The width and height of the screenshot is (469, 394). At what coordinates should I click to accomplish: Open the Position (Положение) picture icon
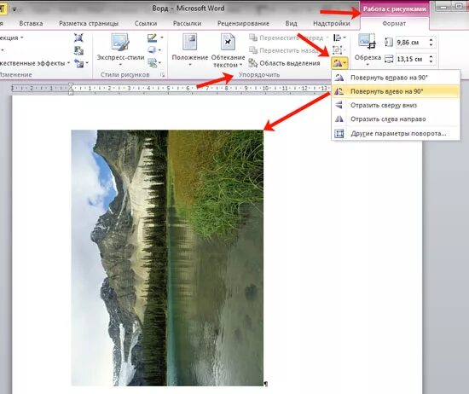(x=189, y=42)
